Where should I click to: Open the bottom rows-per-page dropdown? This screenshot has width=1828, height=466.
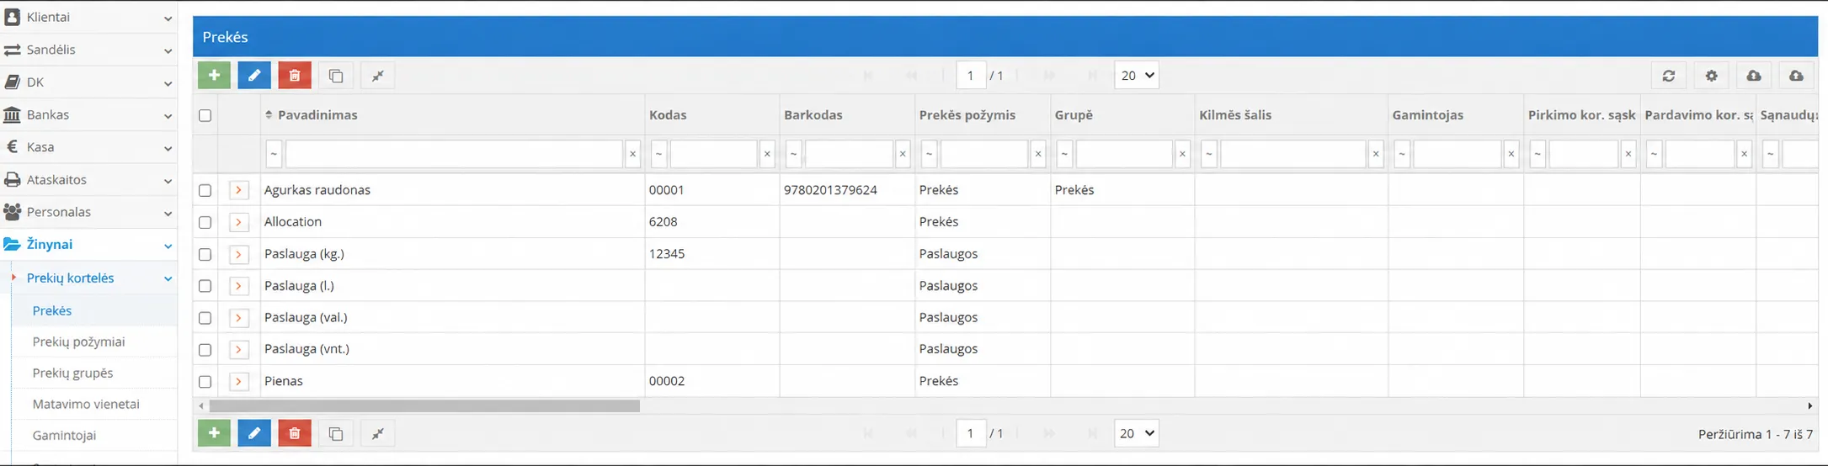coord(1137,433)
